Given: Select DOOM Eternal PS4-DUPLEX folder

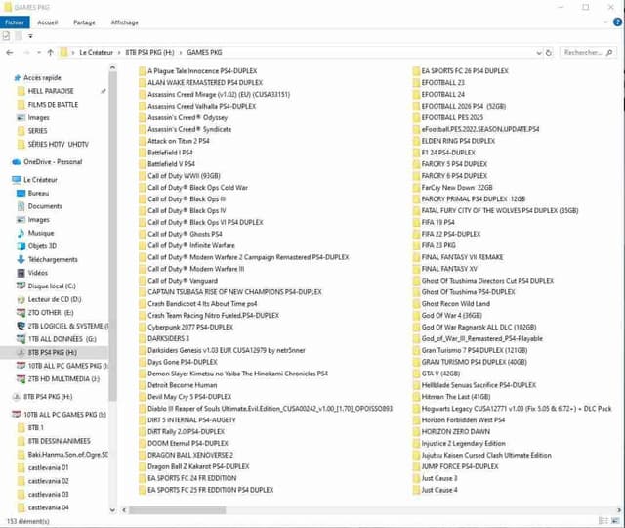Looking at the screenshot, I should [187, 443].
